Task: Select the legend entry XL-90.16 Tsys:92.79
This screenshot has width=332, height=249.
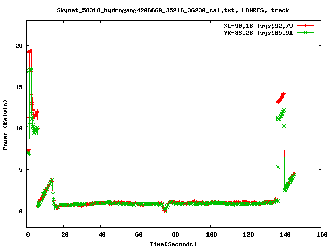Action: [258, 26]
